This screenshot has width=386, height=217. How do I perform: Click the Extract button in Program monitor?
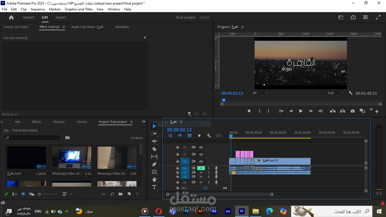342,111
